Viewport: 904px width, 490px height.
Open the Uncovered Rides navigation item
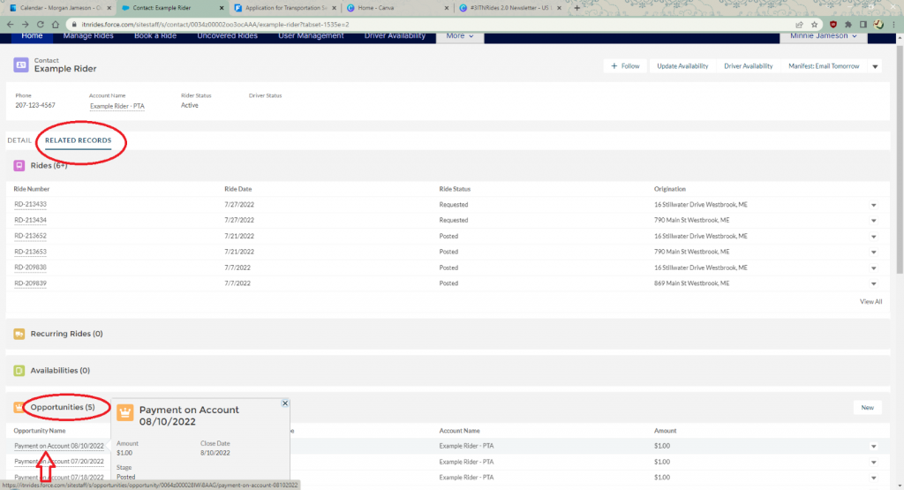(228, 36)
